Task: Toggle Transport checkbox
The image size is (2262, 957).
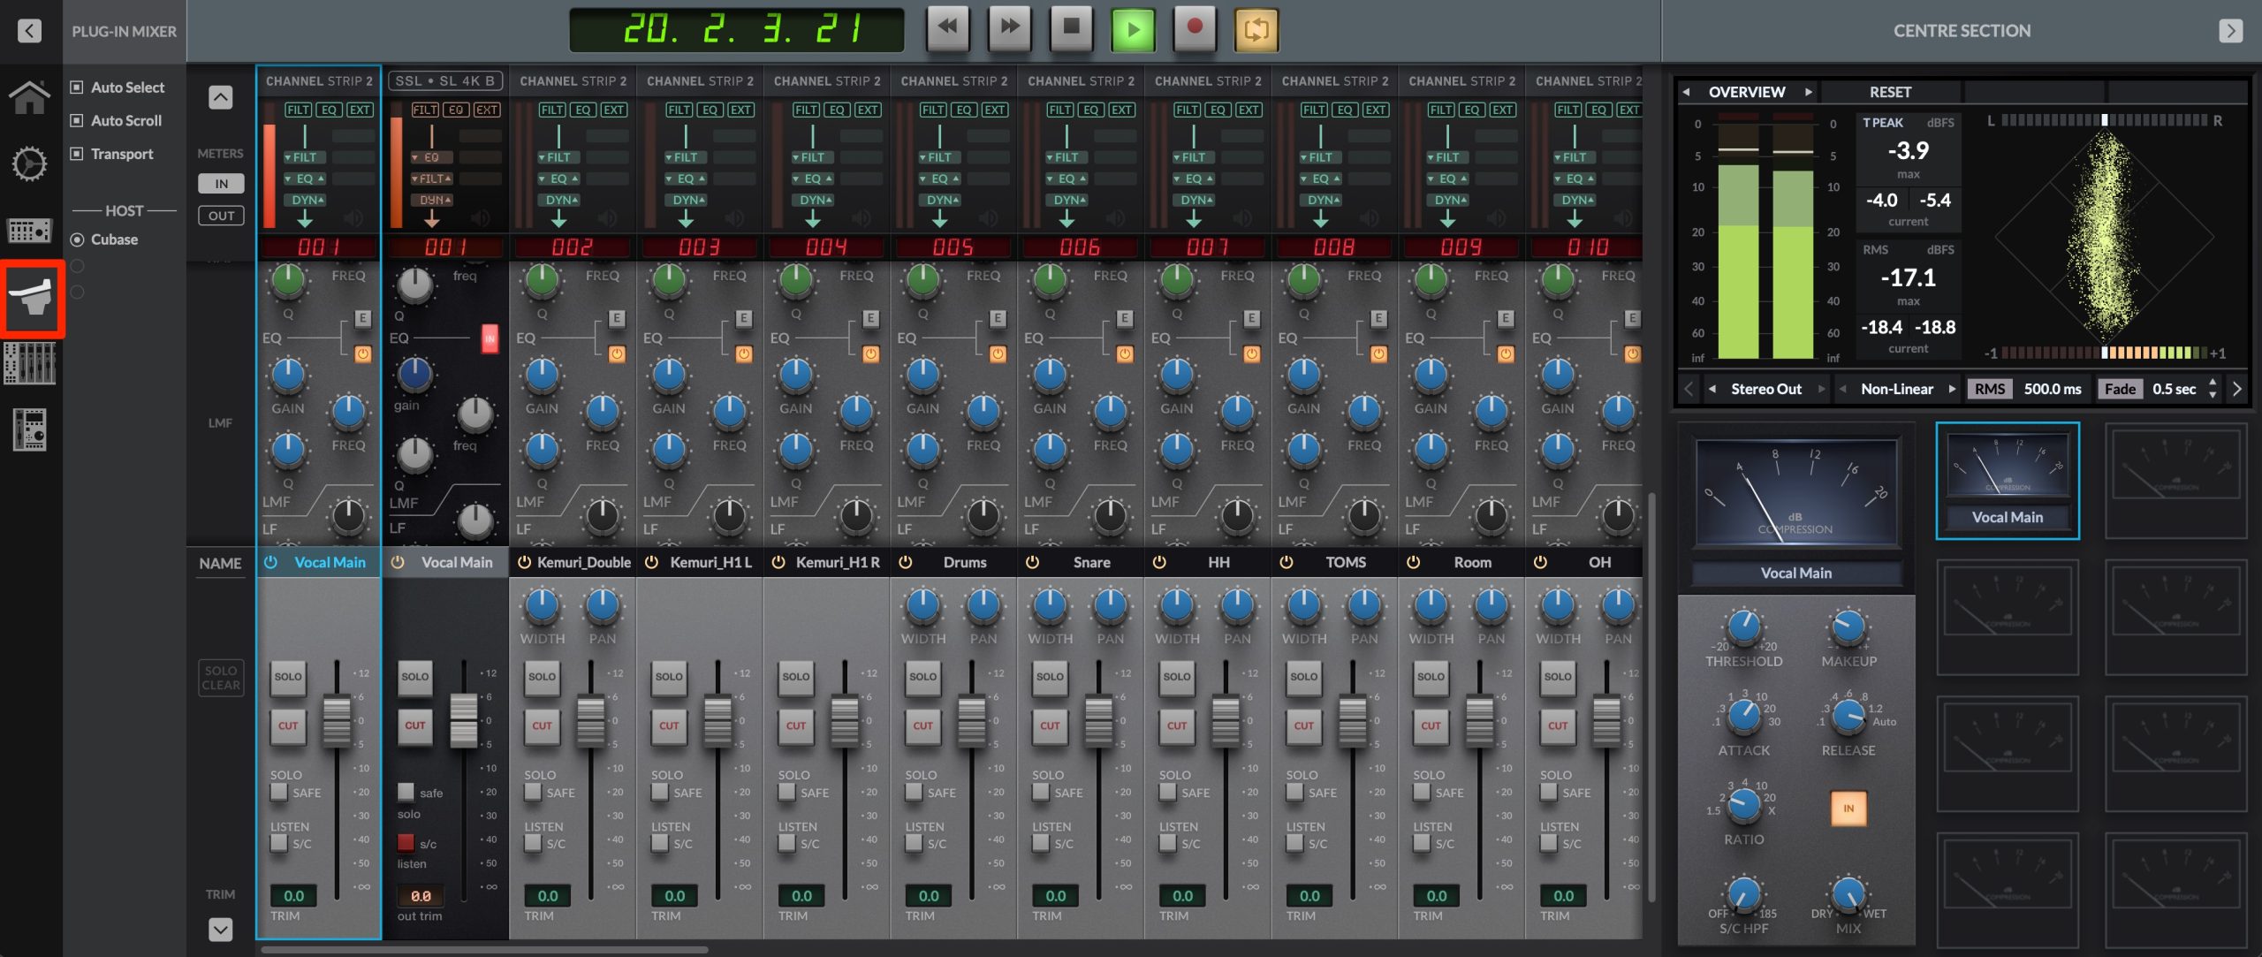Action: 77,154
